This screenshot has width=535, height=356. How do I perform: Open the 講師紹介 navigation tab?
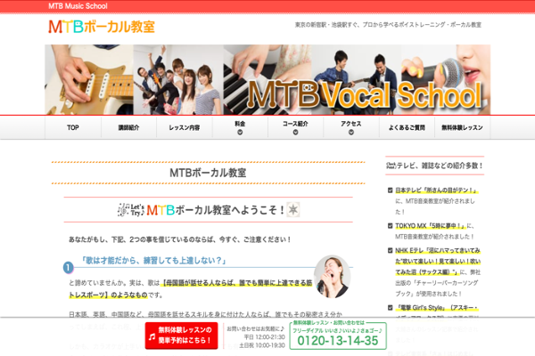128,128
